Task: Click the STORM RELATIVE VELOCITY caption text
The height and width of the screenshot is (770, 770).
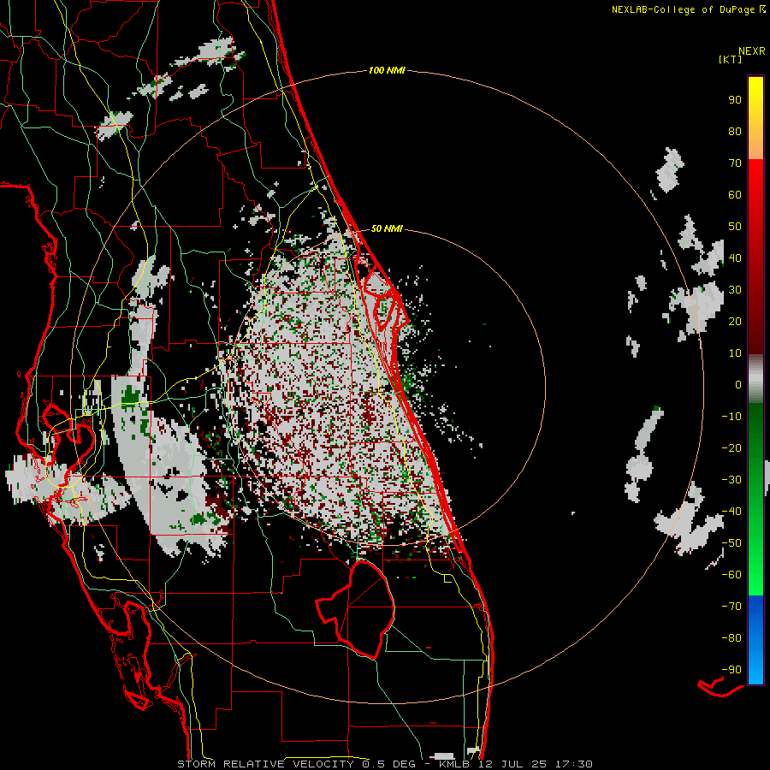Action: click(268, 764)
